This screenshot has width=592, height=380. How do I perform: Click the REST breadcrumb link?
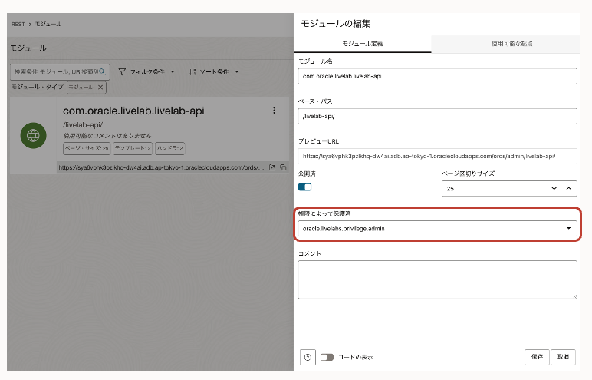pyautogui.click(x=18, y=24)
